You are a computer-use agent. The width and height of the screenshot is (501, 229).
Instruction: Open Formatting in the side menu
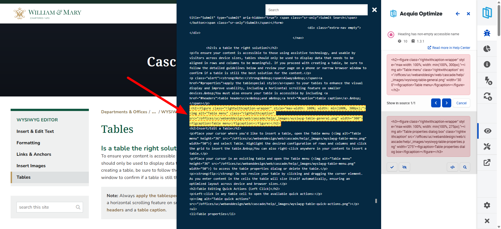click(28, 143)
